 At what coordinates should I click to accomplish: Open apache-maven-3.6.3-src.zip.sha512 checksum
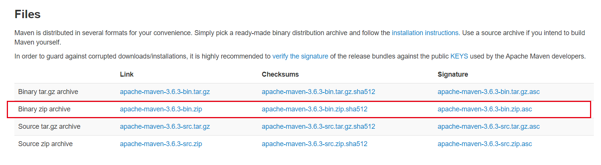(x=315, y=144)
